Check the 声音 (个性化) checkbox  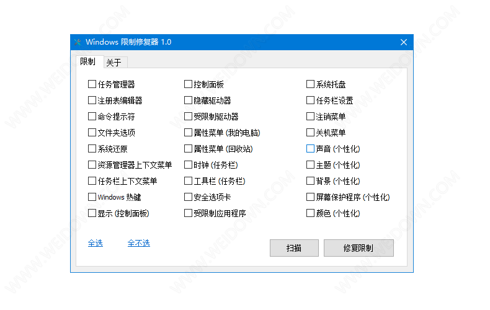310,149
